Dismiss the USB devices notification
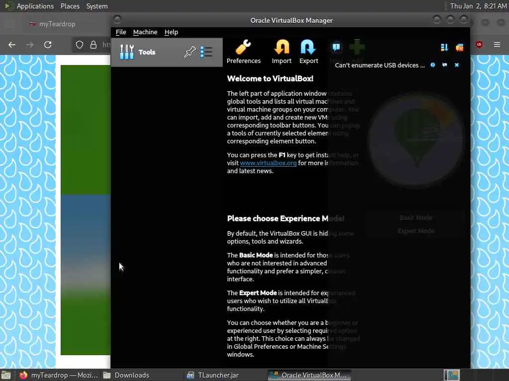This screenshot has height=381, width=509. click(456, 65)
